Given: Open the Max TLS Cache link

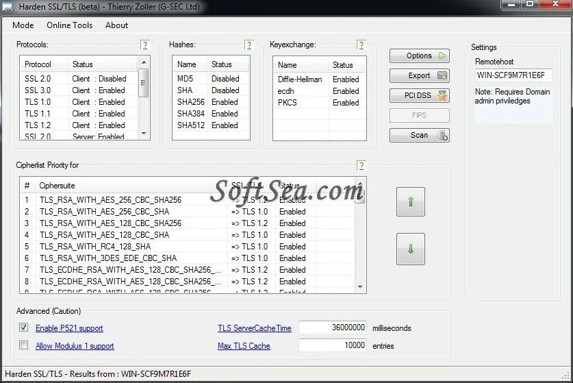Looking at the screenshot, I should pos(244,346).
